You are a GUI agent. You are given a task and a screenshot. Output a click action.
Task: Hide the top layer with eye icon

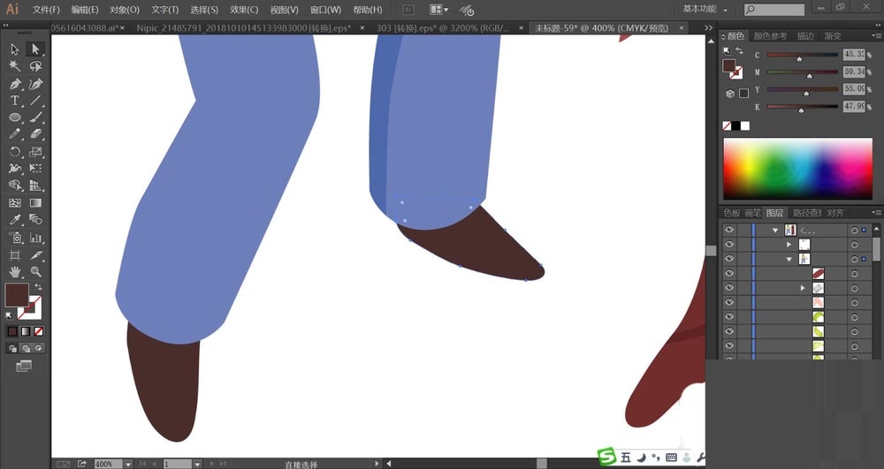point(729,230)
